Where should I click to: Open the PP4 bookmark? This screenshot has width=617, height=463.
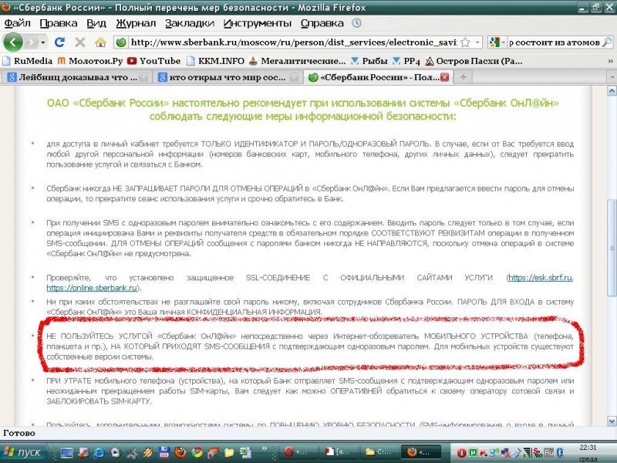(406, 61)
